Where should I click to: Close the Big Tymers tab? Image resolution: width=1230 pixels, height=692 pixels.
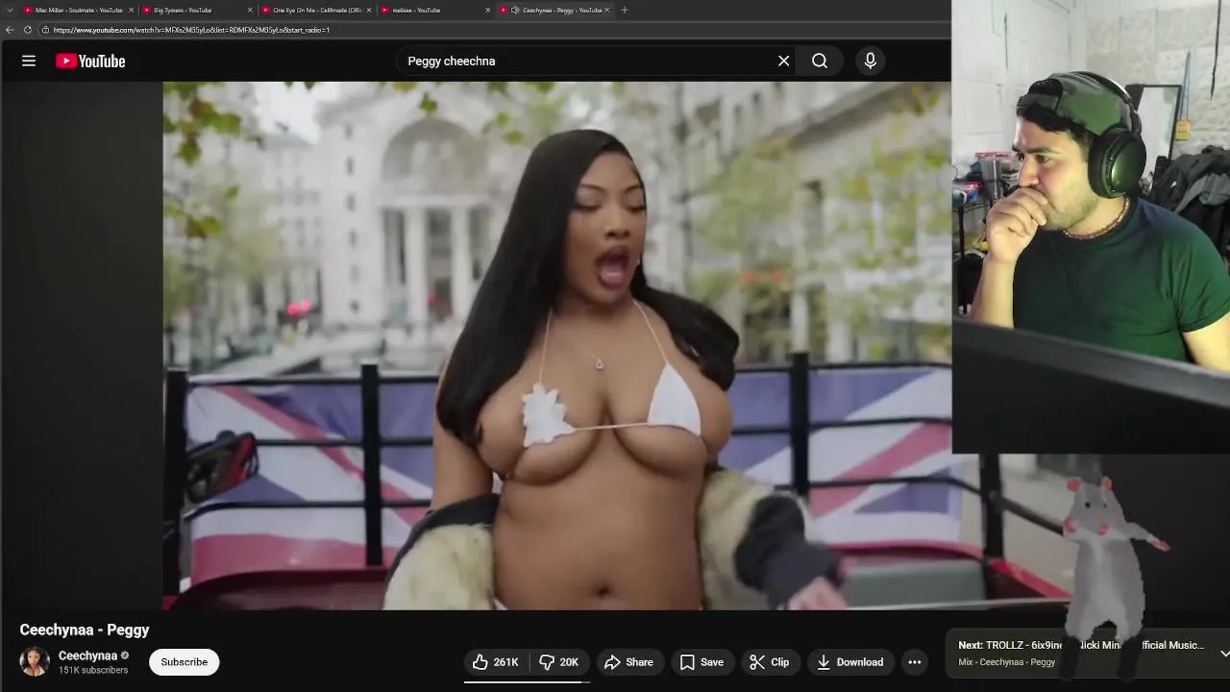click(x=251, y=11)
